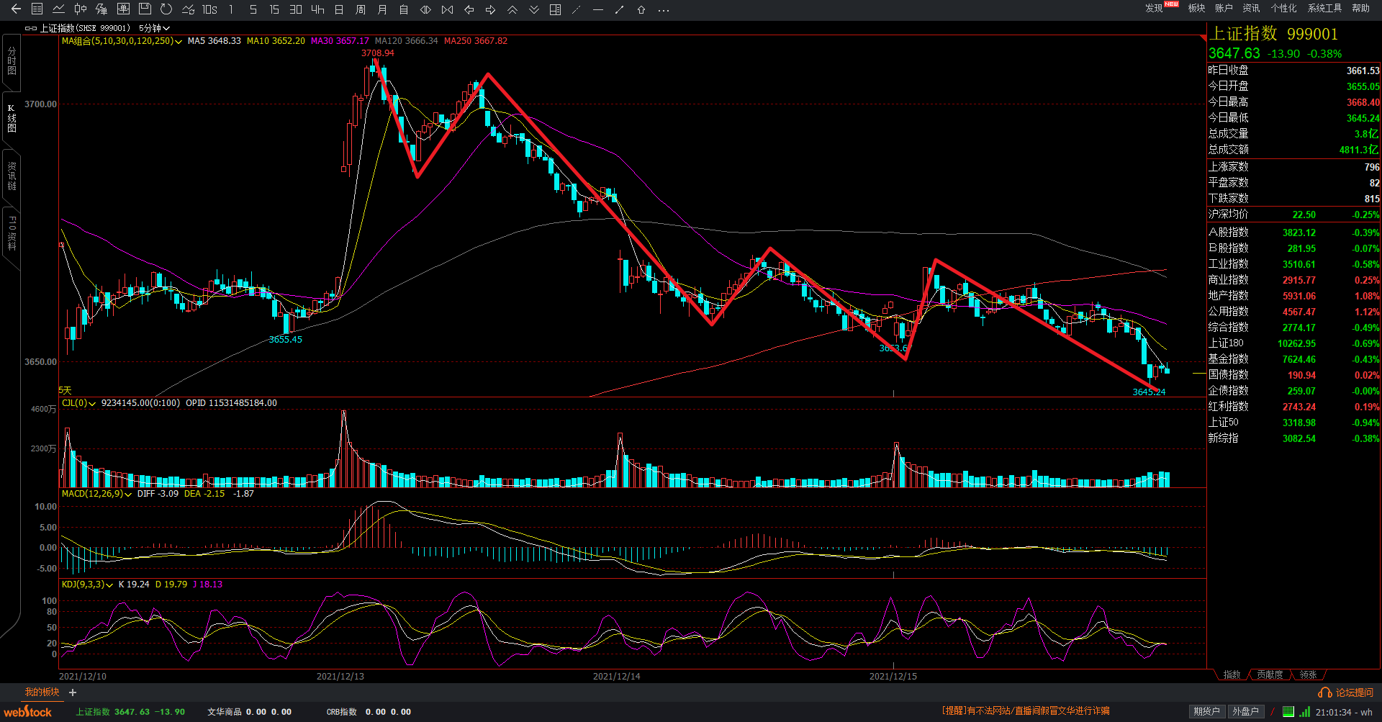Select the trend line drawing tool

pos(619,9)
